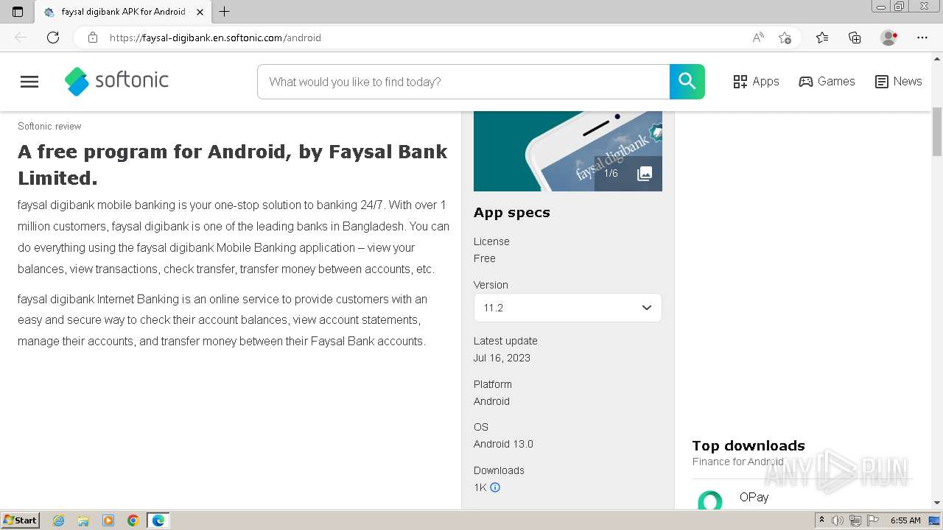943x530 pixels.
Task: Open the network tray icon
Action: (855, 520)
